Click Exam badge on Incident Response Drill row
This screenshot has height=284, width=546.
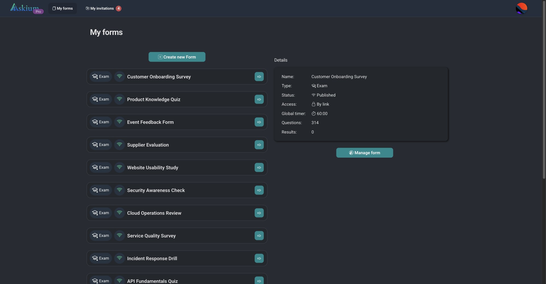click(101, 258)
